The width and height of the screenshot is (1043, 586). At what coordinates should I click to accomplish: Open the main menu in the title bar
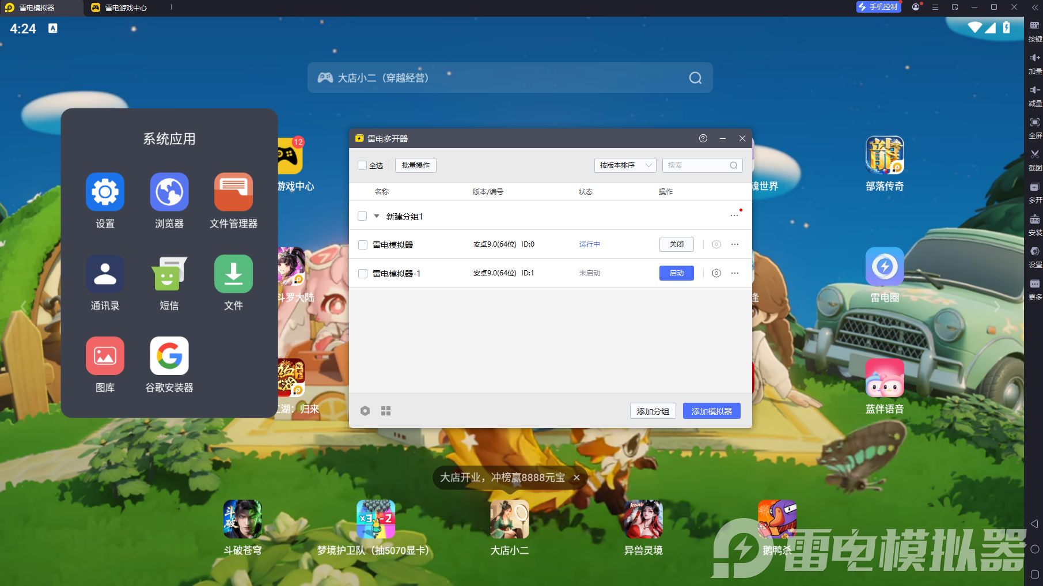pos(935,7)
